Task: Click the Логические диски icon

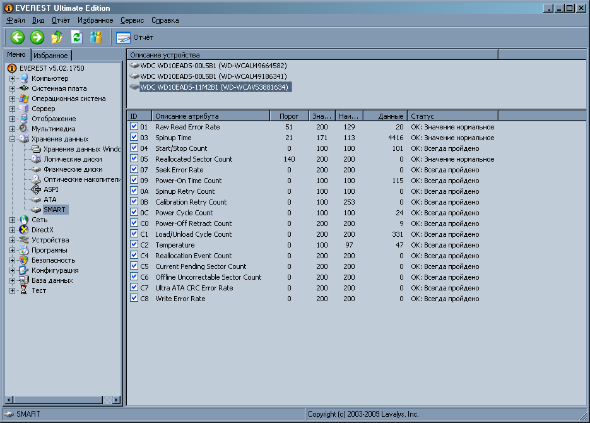Action: click(36, 159)
